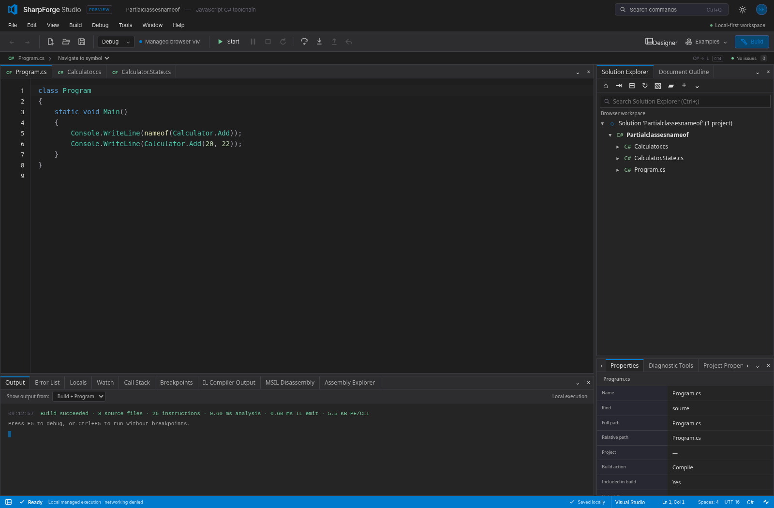Image resolution: width=774 pixels, height=508 pixels.
Task: Click the Start debugging button
Action: pos(228,42)
